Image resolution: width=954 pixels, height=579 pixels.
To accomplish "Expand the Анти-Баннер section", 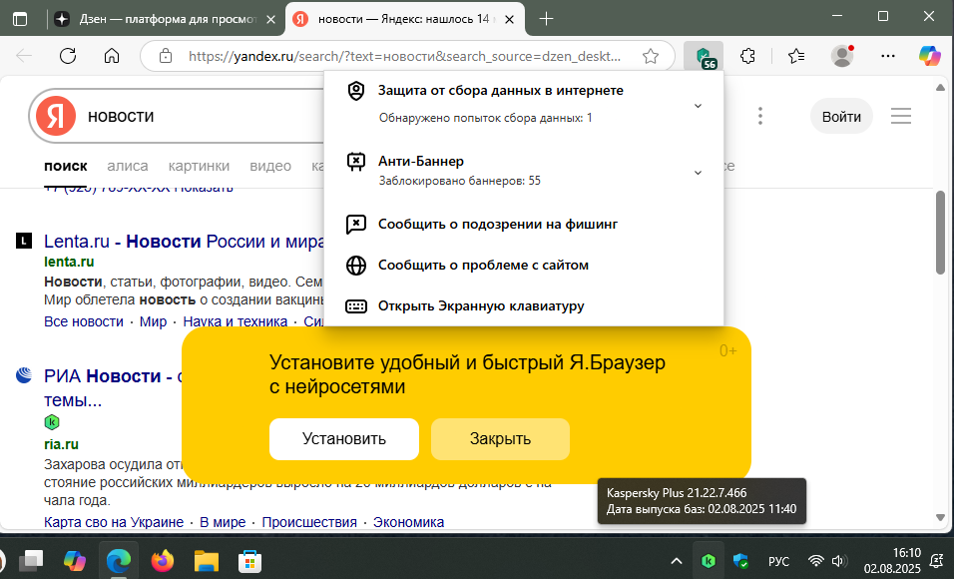I will (698, 173).
